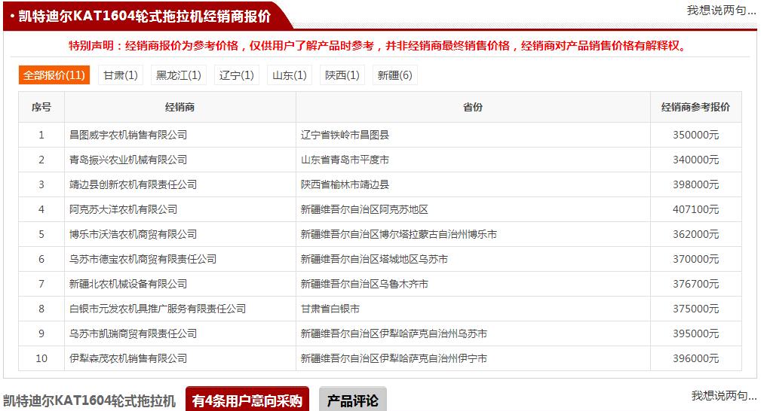Image resolution: width=764 pixels, height=411 pixels.
Task: Click bottom 凯特迪尔KAT1604轮式拖拉机 title
Action: click(89, 400)
